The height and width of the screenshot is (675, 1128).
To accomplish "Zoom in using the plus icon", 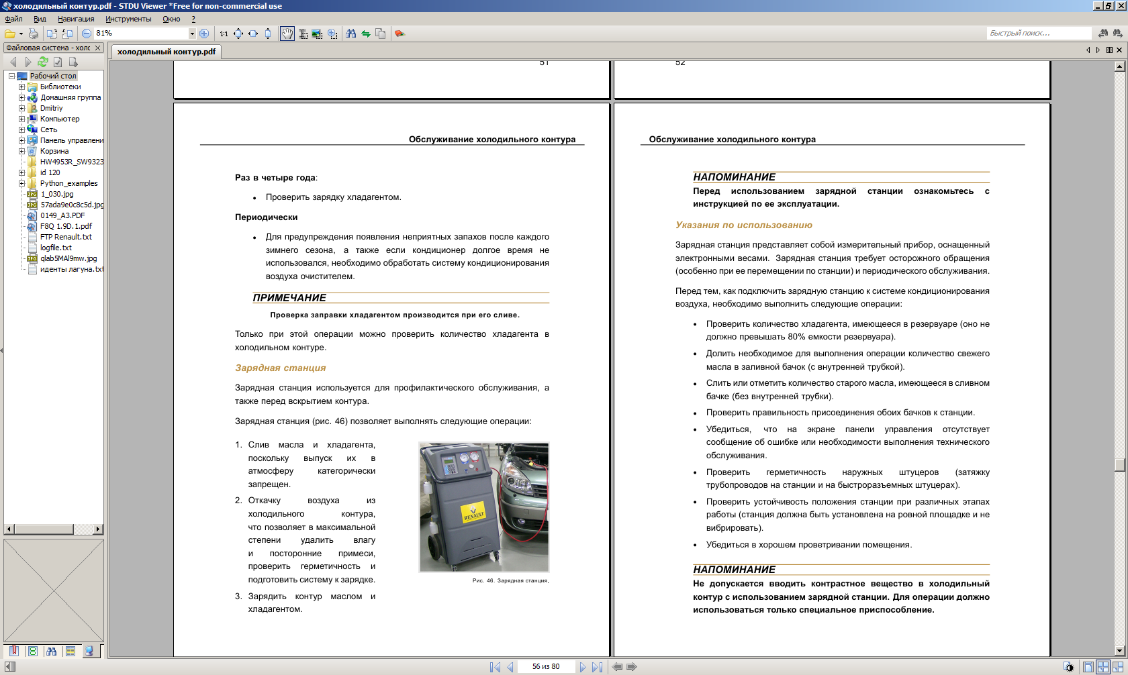I will point(204,34).
